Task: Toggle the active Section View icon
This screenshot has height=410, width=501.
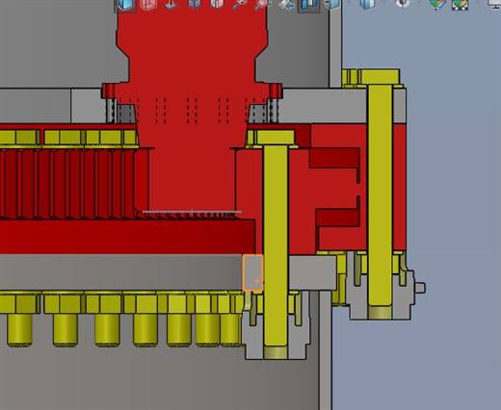Action: click(x=308, y=5)
